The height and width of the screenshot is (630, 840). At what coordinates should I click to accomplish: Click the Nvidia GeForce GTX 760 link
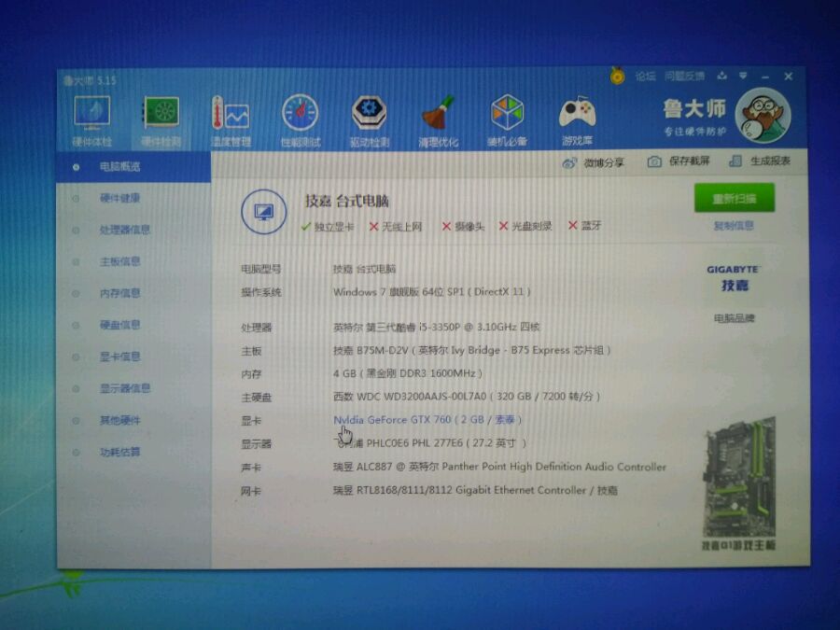[x=427, y=419]
